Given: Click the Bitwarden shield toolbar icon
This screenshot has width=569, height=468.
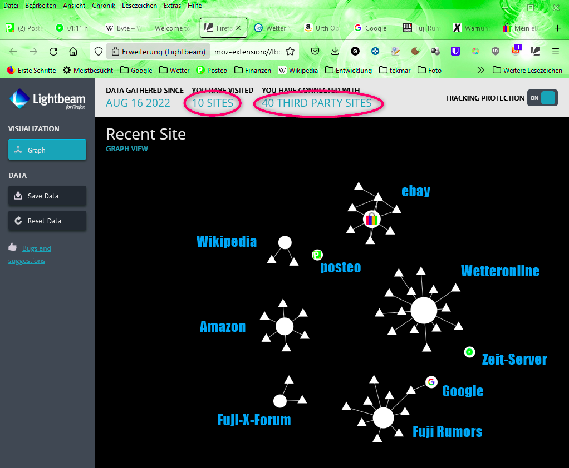Looking at the screenshot, I should tap(455, 51).
